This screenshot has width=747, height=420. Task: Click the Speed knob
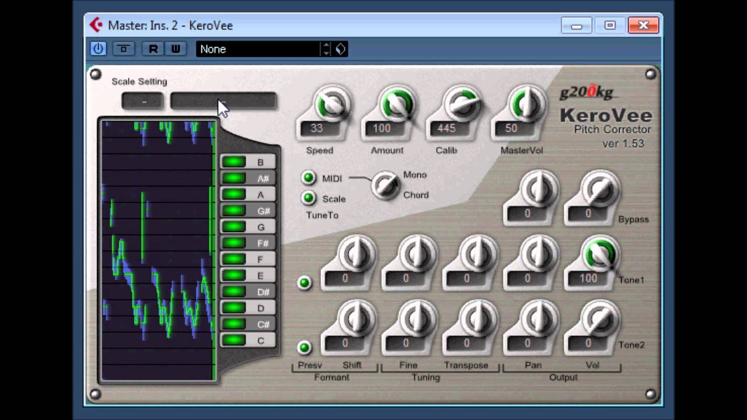(331, 104)
